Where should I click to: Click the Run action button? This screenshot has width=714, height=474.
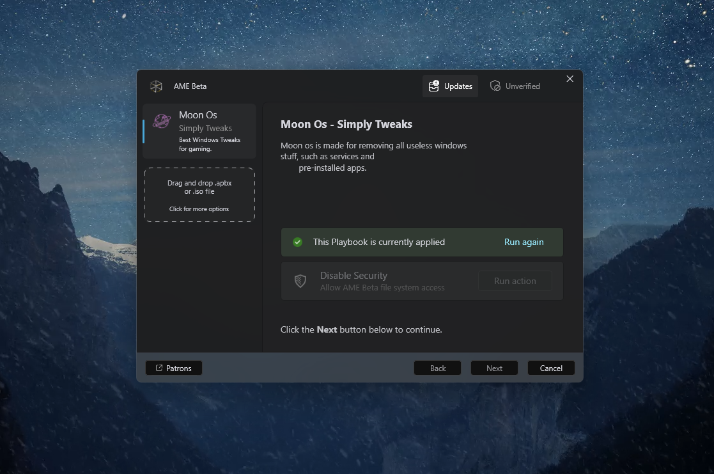[515, 281]
